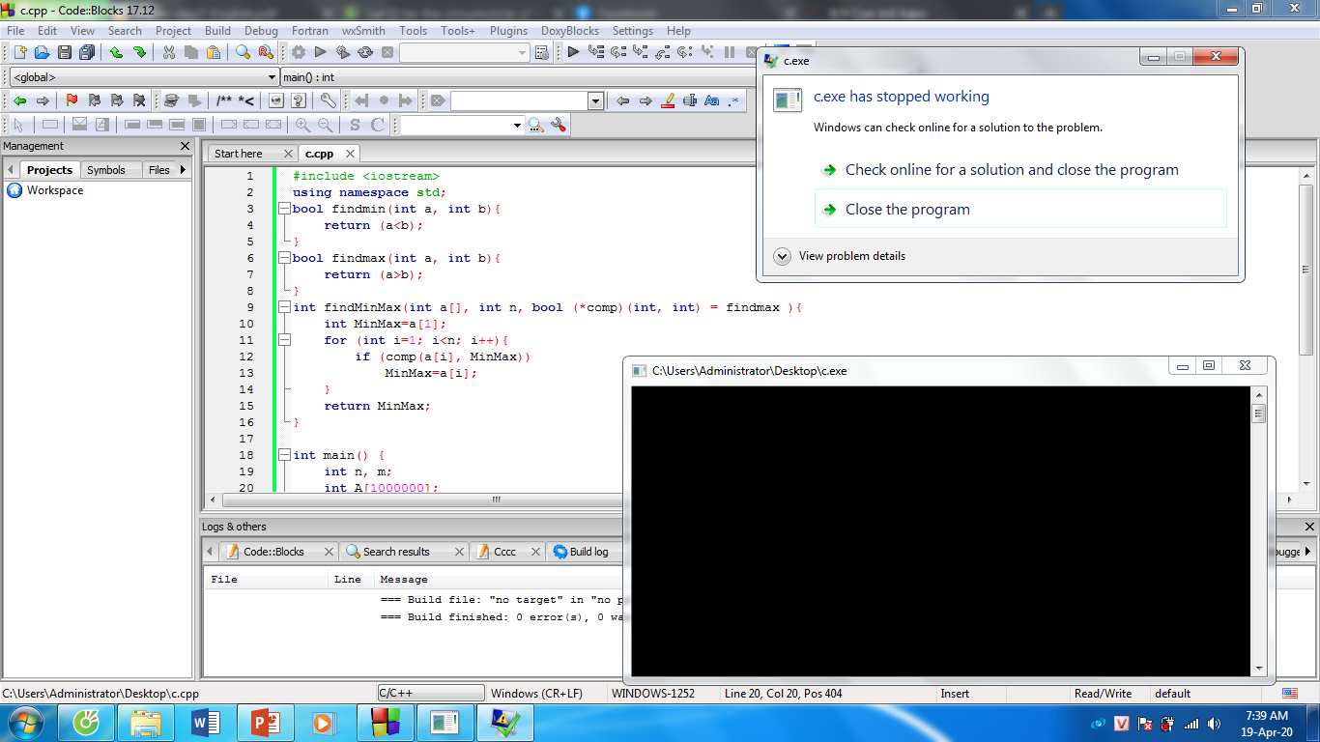Expand View problem details in the crash dialog
The image size is (1320, 742).
tap(783, 256)
